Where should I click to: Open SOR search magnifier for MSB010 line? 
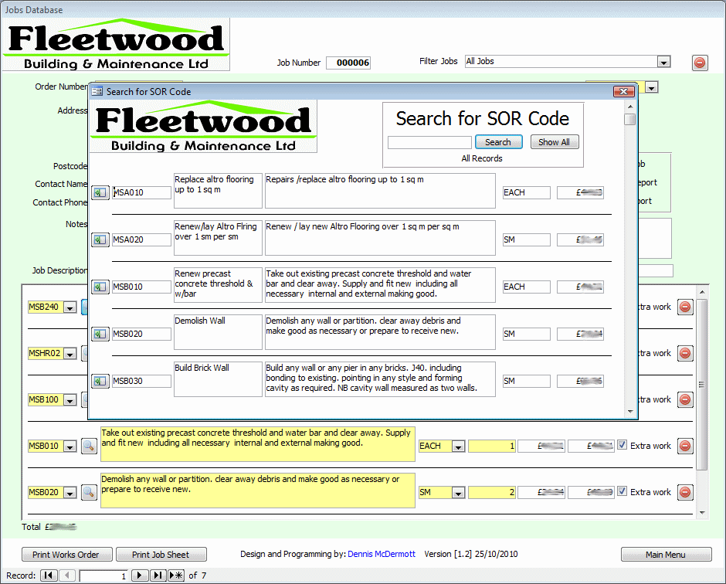tap(89, 446)
